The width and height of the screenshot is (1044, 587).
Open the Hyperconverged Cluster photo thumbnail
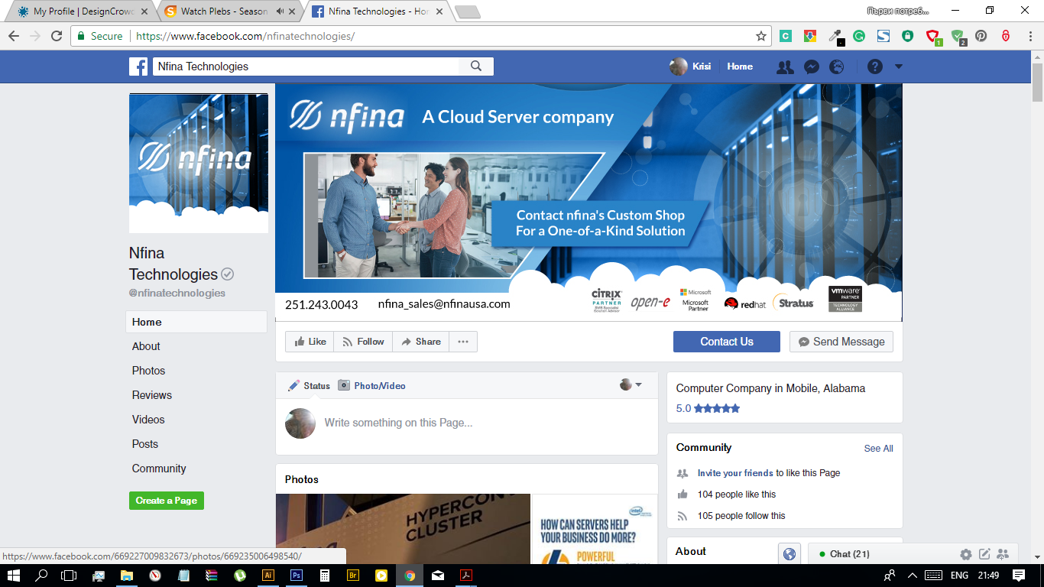tap(403, 529)
